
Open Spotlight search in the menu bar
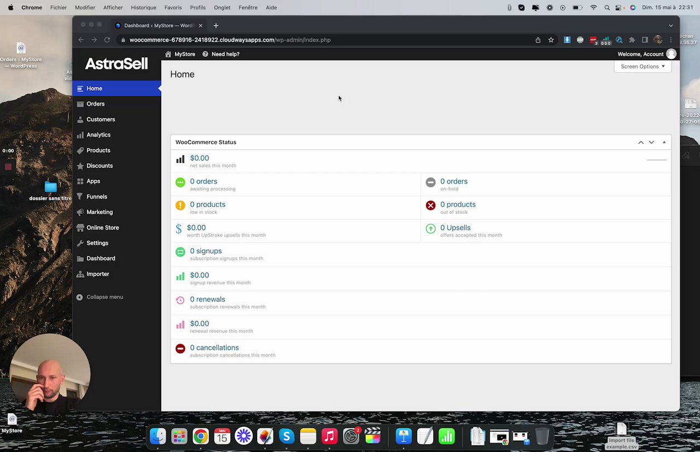pos(607,8)
